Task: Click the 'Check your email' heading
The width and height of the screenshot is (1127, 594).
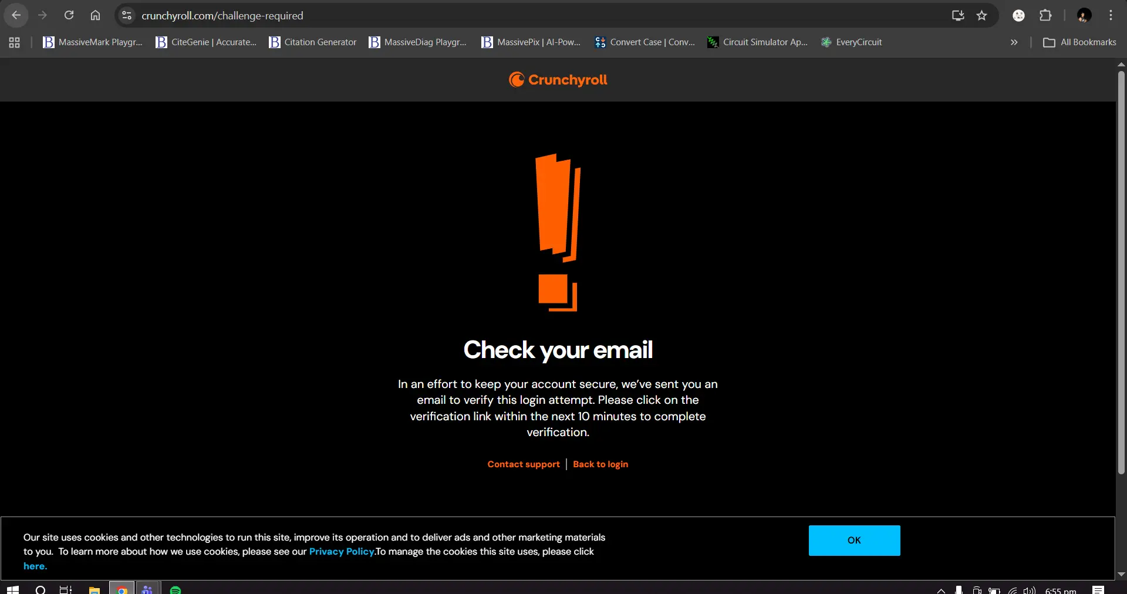Action: click(558, 350)
